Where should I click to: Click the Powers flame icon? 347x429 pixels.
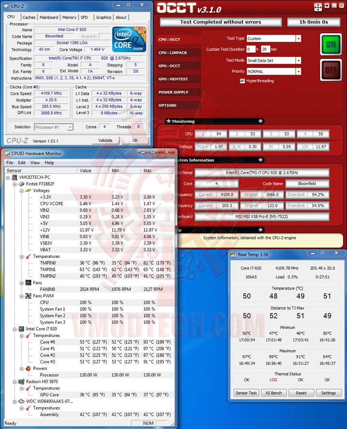(x=28, y=368)
